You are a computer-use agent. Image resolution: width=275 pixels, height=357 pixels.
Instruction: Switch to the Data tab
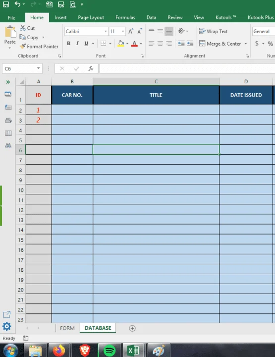(152, 17)
